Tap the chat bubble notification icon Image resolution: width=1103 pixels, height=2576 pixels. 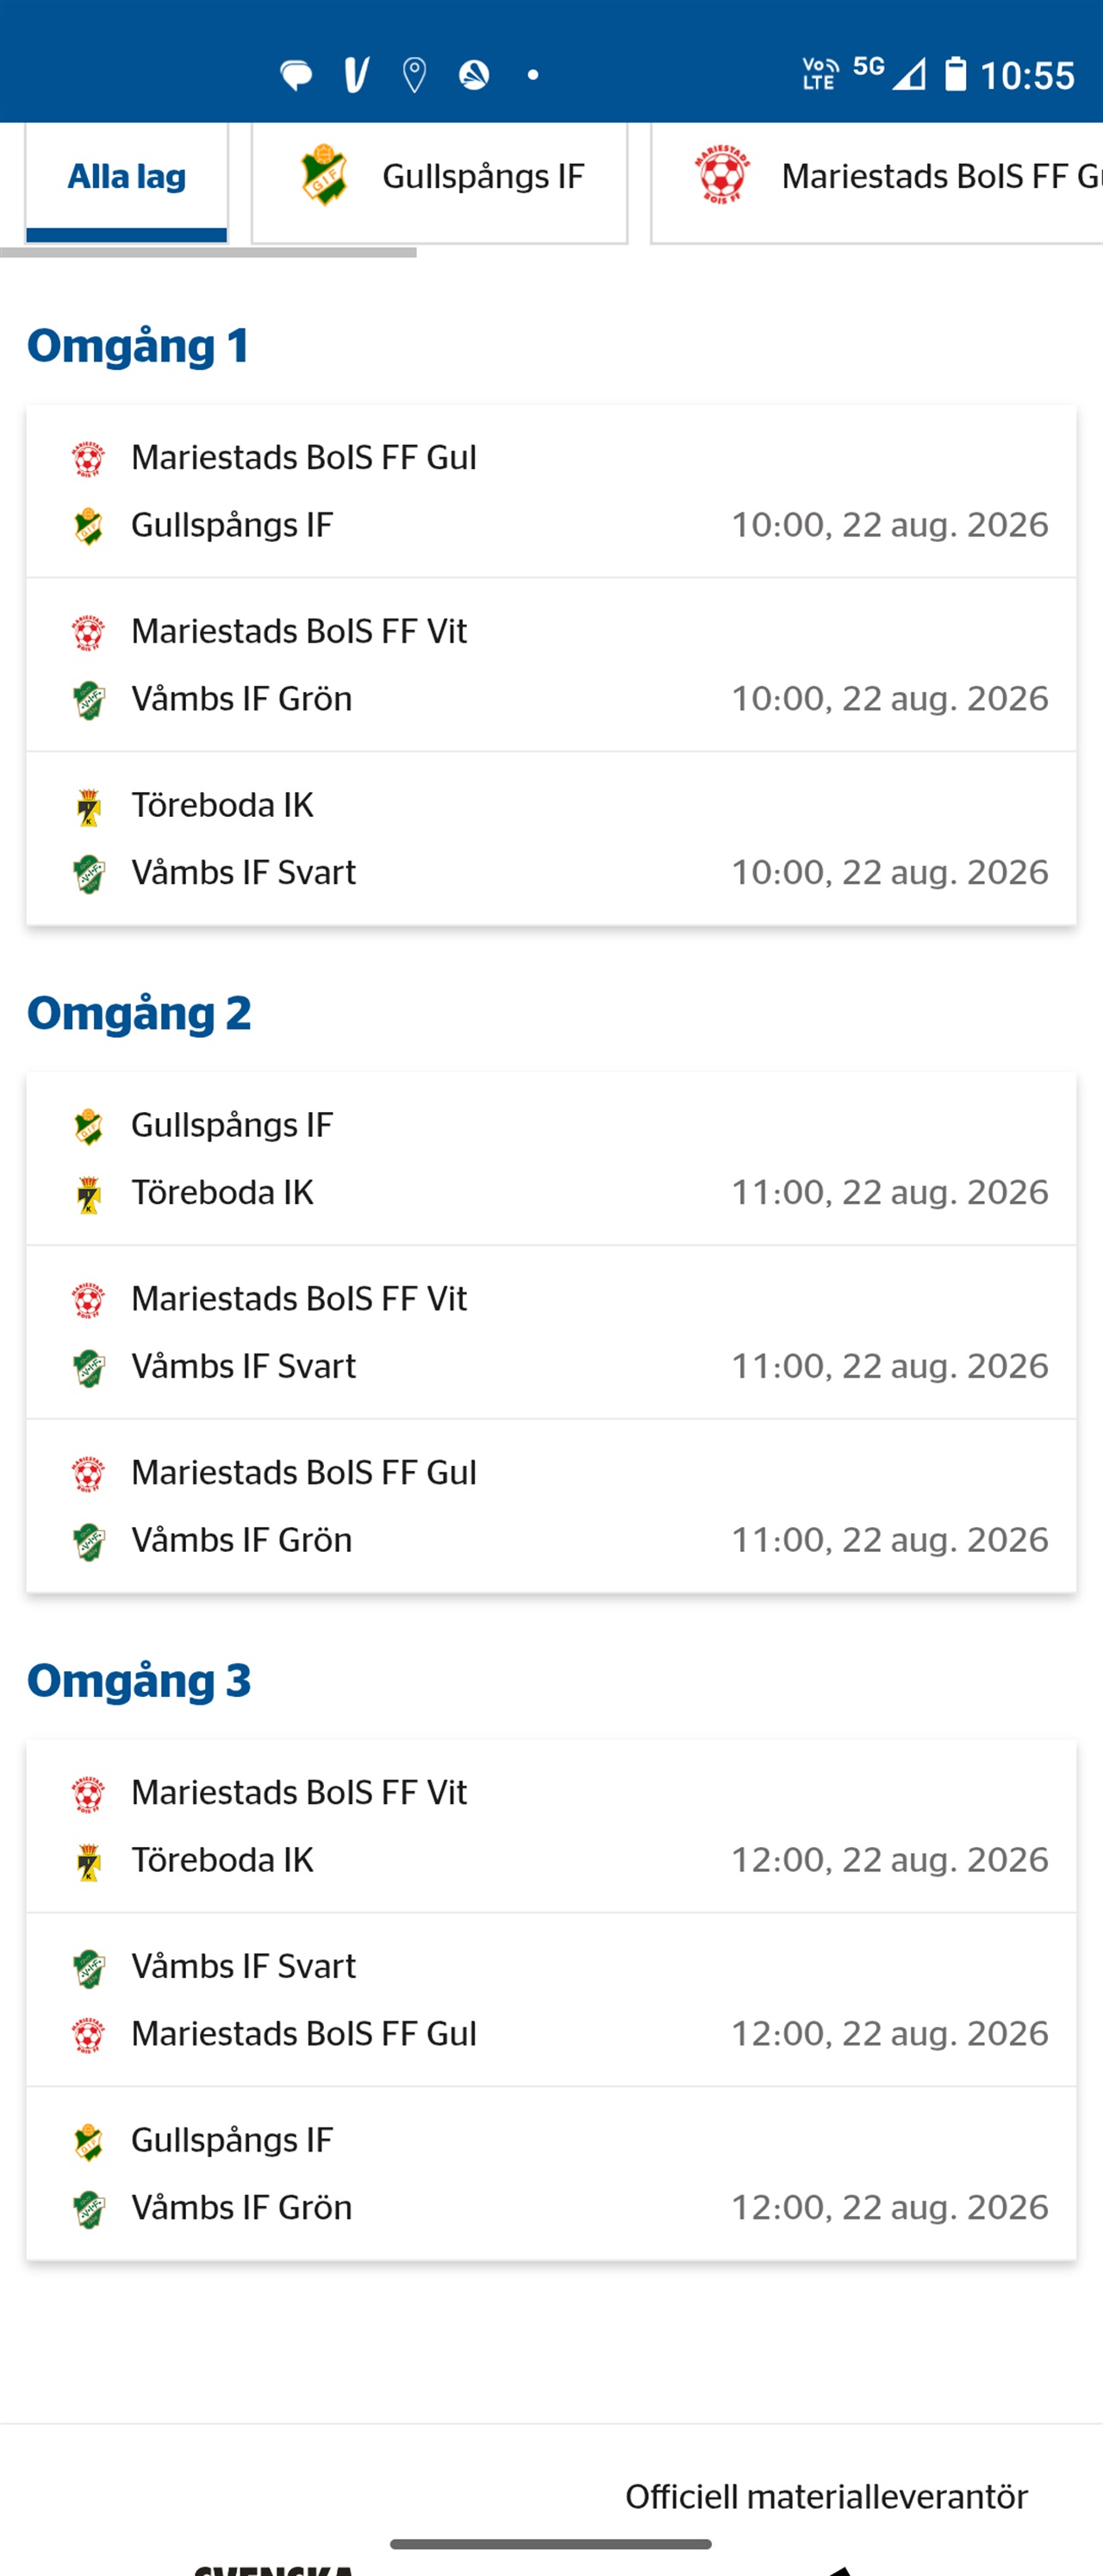pos(296,75)
